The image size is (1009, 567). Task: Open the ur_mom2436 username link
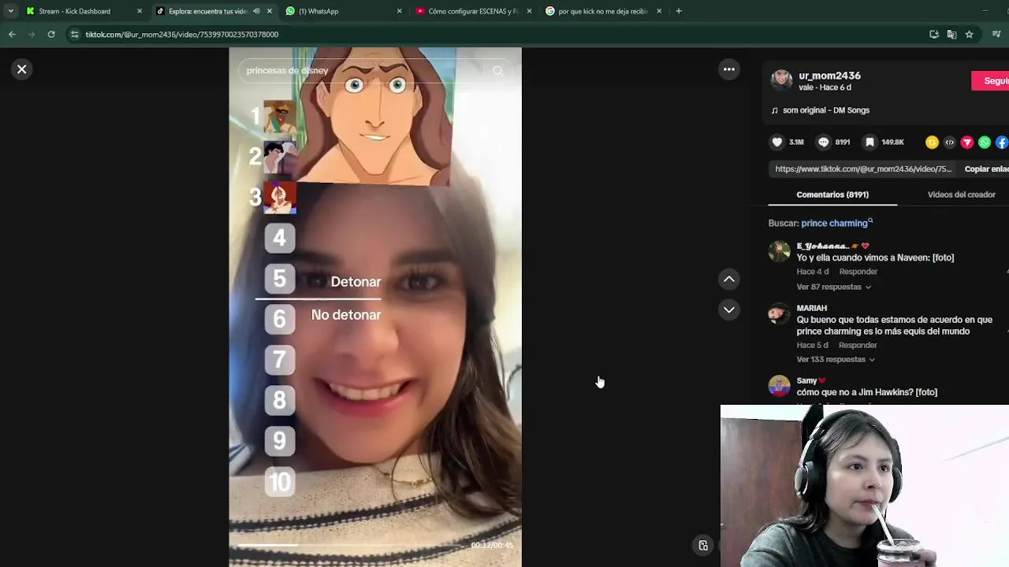coord(829,76)
